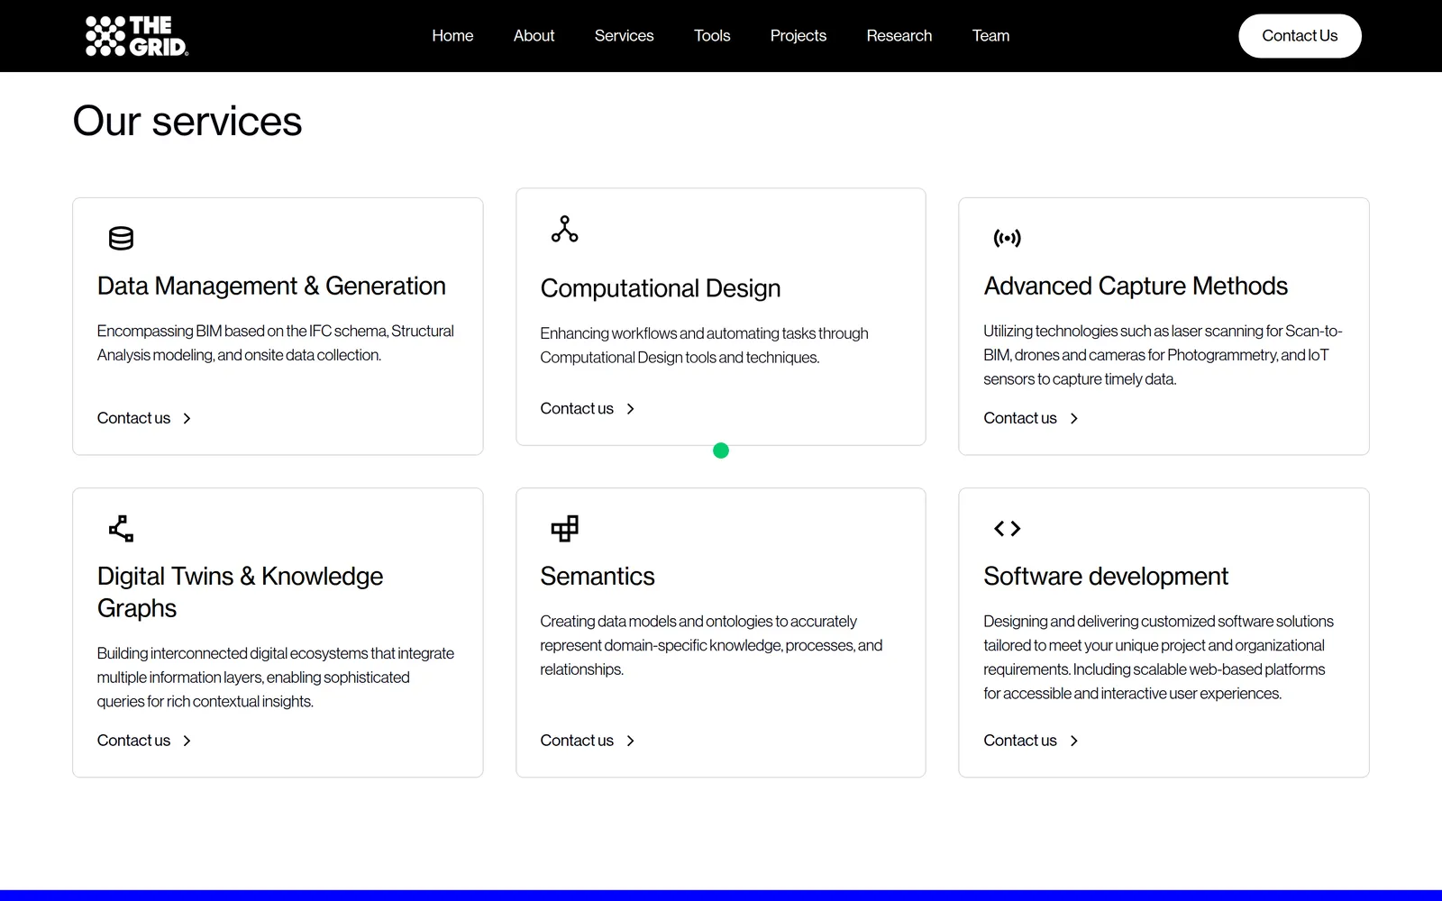
Task: Click The Grid logo in header
Action: coord(137,36)
